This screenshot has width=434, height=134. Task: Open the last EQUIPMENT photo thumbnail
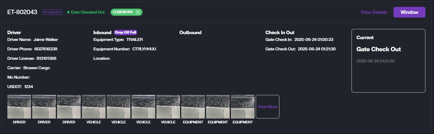point(243,107)
